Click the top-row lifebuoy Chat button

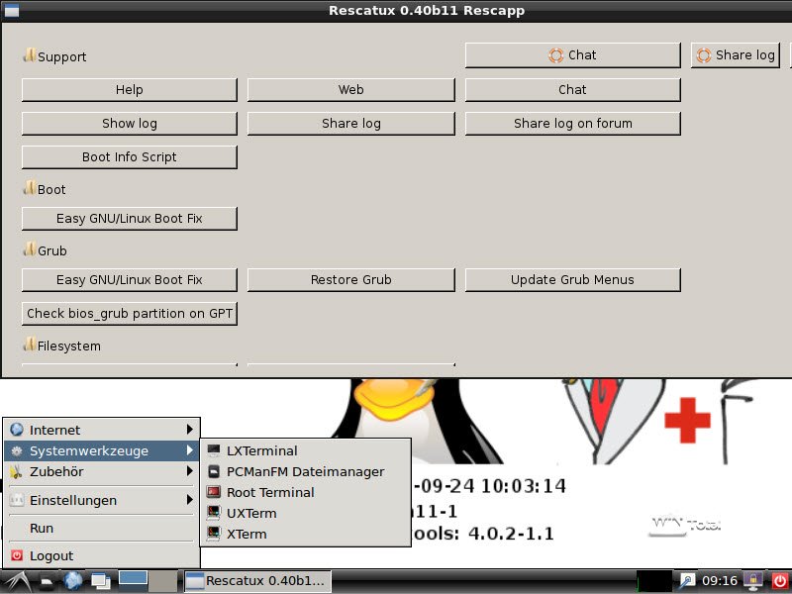click(572, 55)
